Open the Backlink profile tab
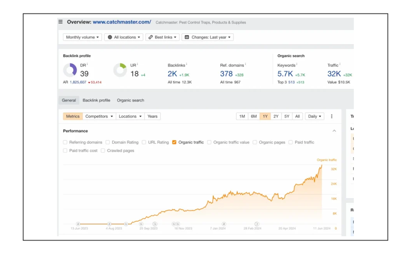Screen dimensions: 411x254 96,100
